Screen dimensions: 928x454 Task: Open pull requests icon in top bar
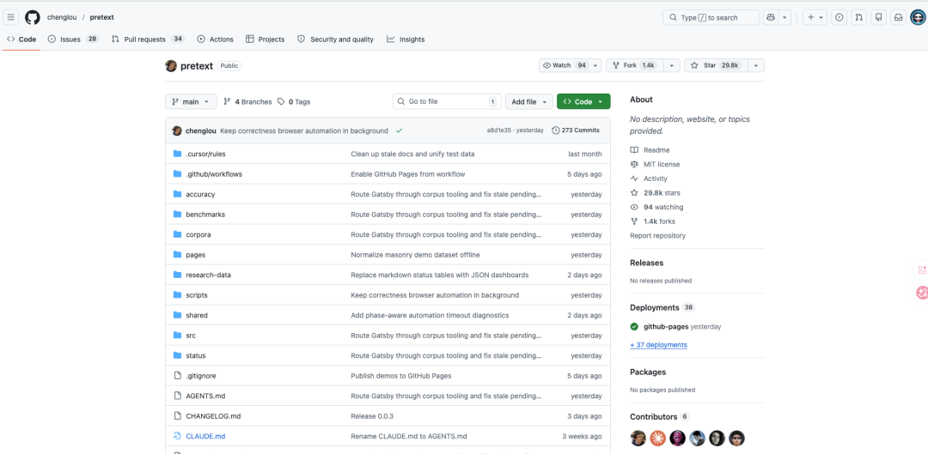click(858, 17)
